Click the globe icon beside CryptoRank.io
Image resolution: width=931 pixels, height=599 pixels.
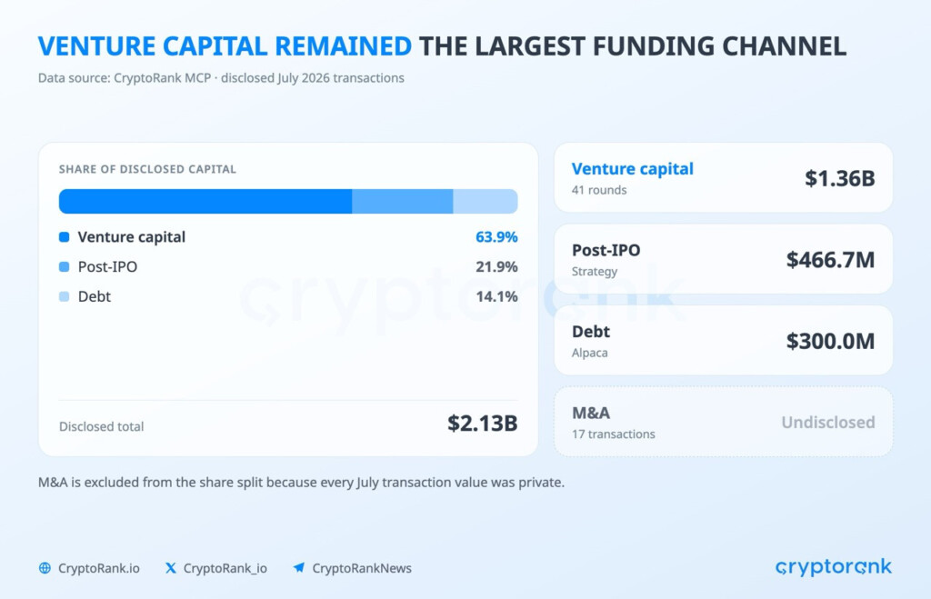pyautogui.click(x=45, y=568)
